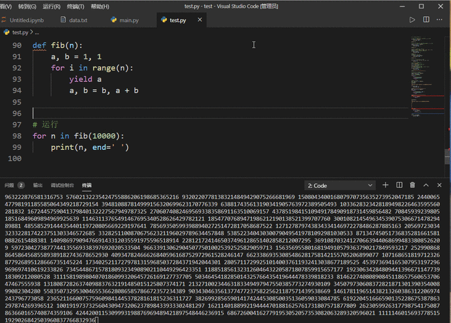
Task: Open the 运行(R) menu
Action: tap(51, 6)
